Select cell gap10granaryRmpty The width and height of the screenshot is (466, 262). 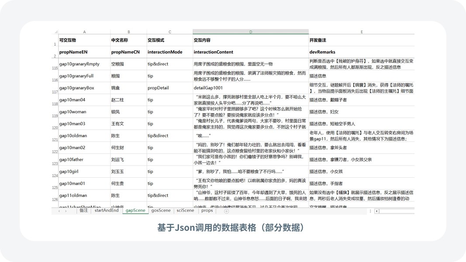[84, 64]
